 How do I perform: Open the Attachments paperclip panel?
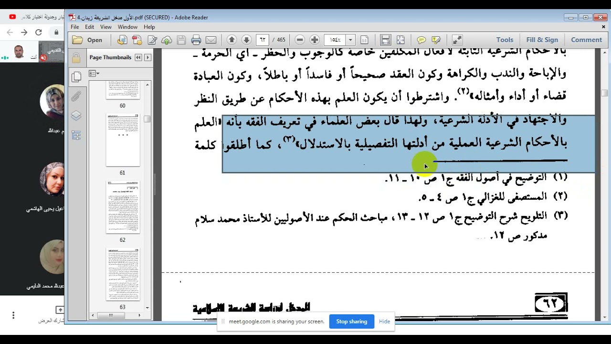[x=76, y=97]
